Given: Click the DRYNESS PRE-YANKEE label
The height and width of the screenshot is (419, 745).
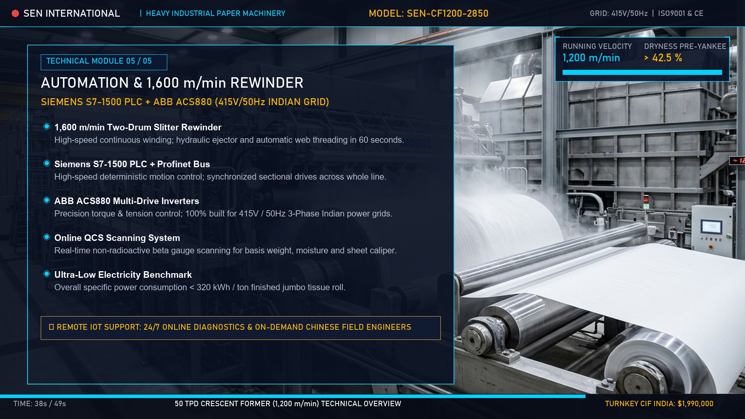Looking at the screenshot, I should tap(685, 47).
